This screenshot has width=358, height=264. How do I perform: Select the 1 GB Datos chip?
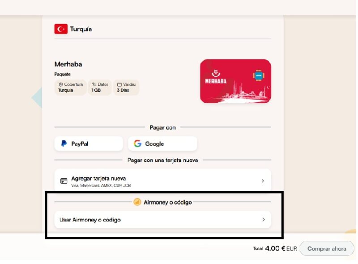[x=100, y=87]
